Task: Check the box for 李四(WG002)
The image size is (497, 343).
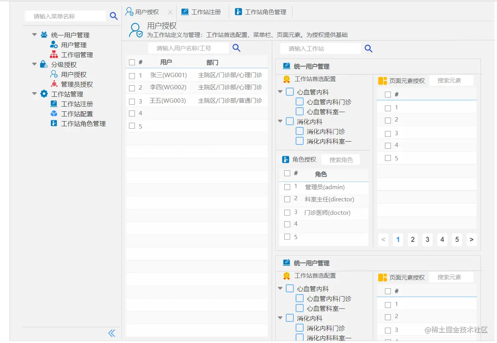Action: coord(132,88)
